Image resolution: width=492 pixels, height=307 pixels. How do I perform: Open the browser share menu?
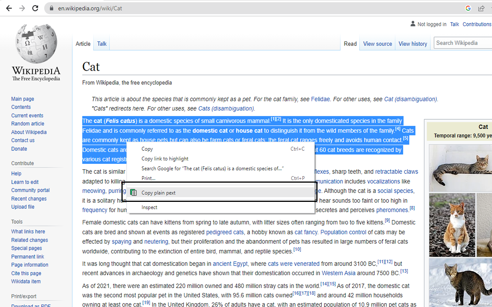point(481,8)
